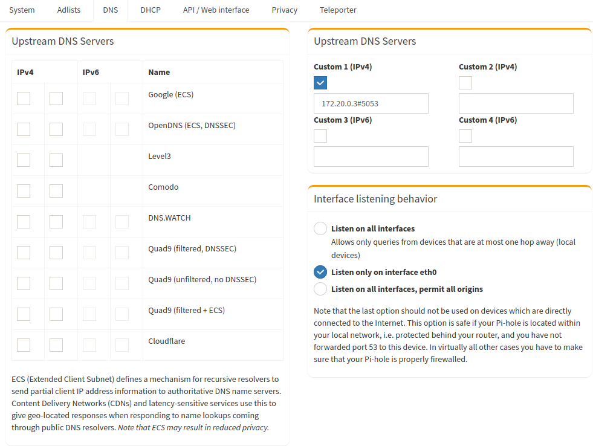
Task: Click the IPv6 column header
Action: tap(111, 72)
